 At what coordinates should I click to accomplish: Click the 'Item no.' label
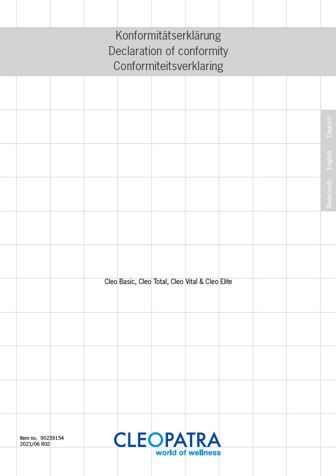click(x=28, y=438)
